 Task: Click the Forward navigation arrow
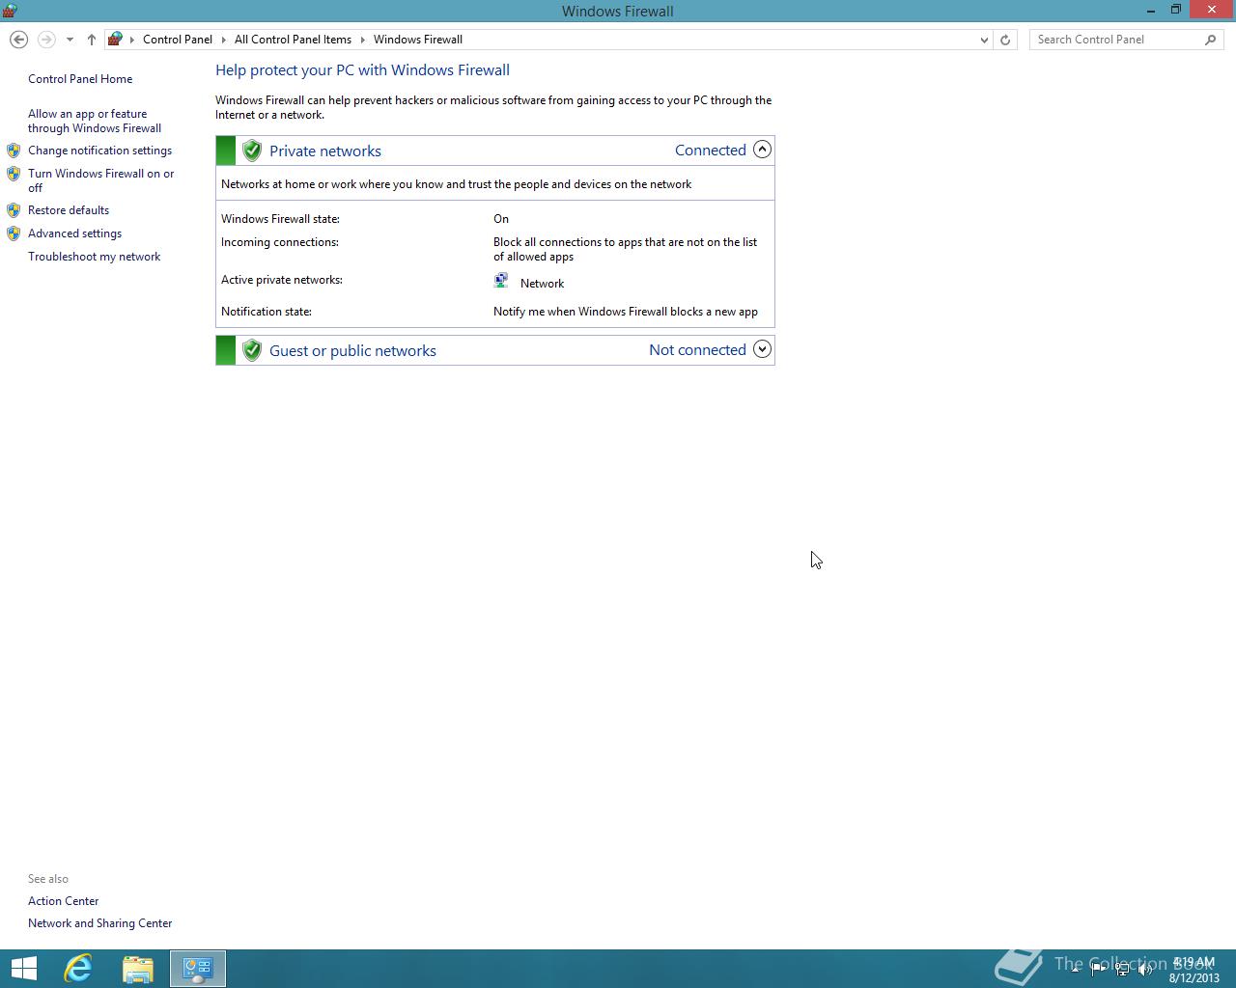tap(45, 40)
